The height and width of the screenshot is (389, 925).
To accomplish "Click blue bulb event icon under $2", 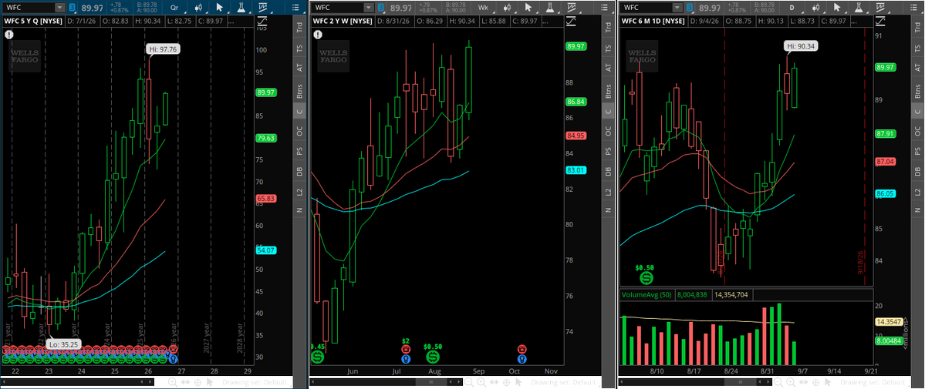I will point(406,358).
